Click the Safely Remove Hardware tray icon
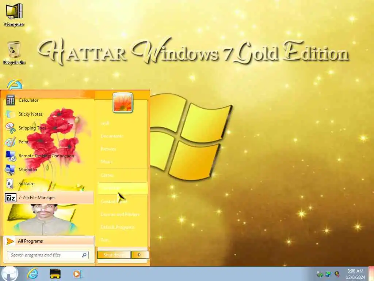The width and height of the screenshot is (374, 281). pos(319,274)
